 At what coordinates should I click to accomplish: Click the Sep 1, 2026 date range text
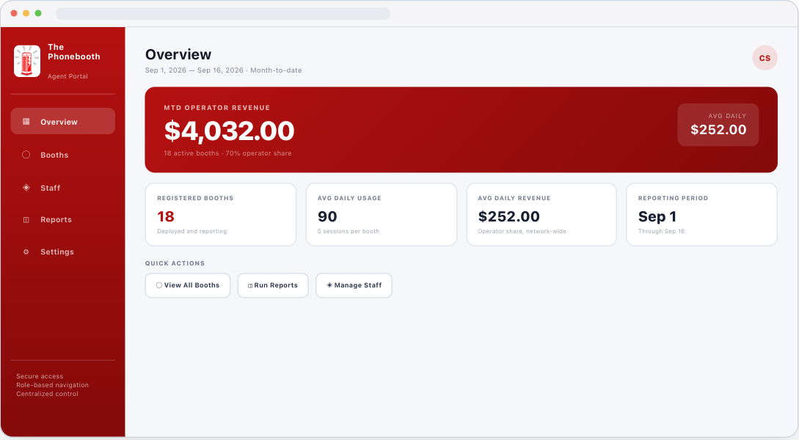coord(223,70)
